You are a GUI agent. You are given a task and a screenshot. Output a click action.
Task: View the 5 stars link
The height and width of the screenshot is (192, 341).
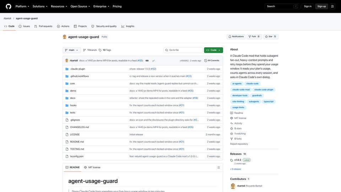tap(236, 128)
